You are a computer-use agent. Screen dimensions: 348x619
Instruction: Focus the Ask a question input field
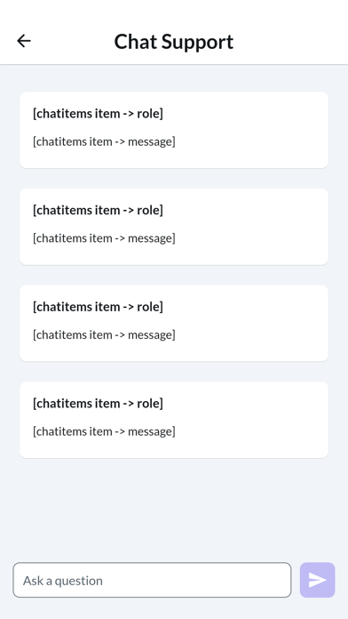(x=152, y=580)
